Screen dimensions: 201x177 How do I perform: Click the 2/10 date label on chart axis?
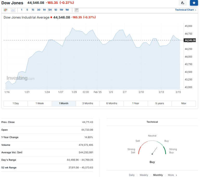141,92
